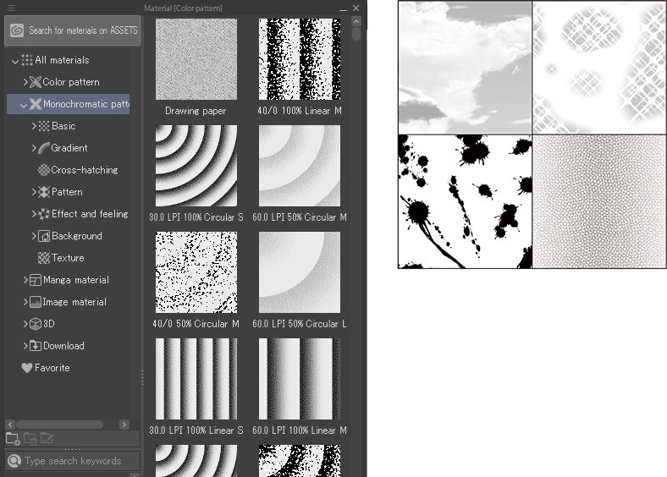Expand the Basic subfolder
The image size is (667, 477).
[34, 126]
